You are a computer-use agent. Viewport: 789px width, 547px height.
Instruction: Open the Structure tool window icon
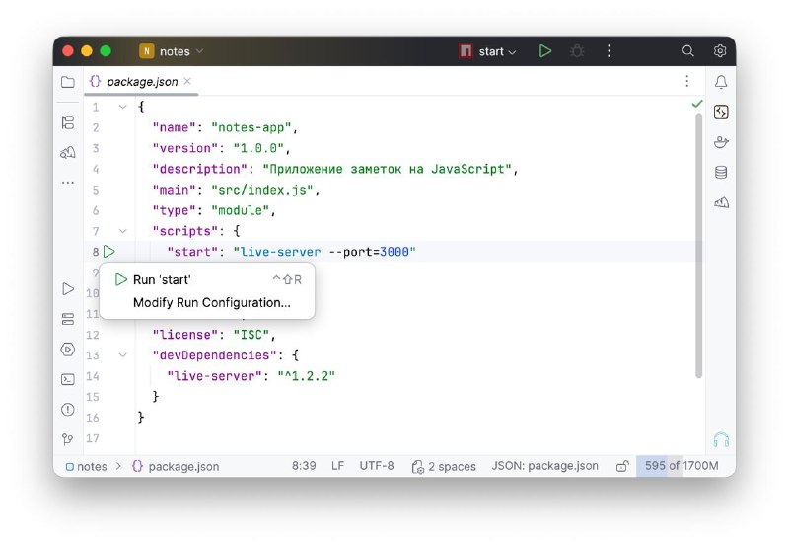coord(68,121)
